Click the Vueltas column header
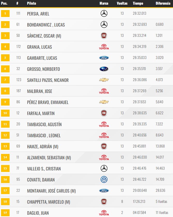 122,3
